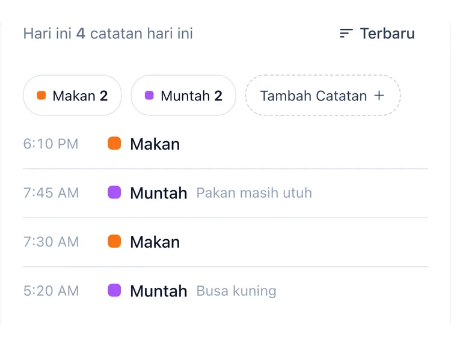Click the Tambah Catatan button
The width and height of the screenshot is (451, 348).
pyautogui.click(x=323, y=96)
